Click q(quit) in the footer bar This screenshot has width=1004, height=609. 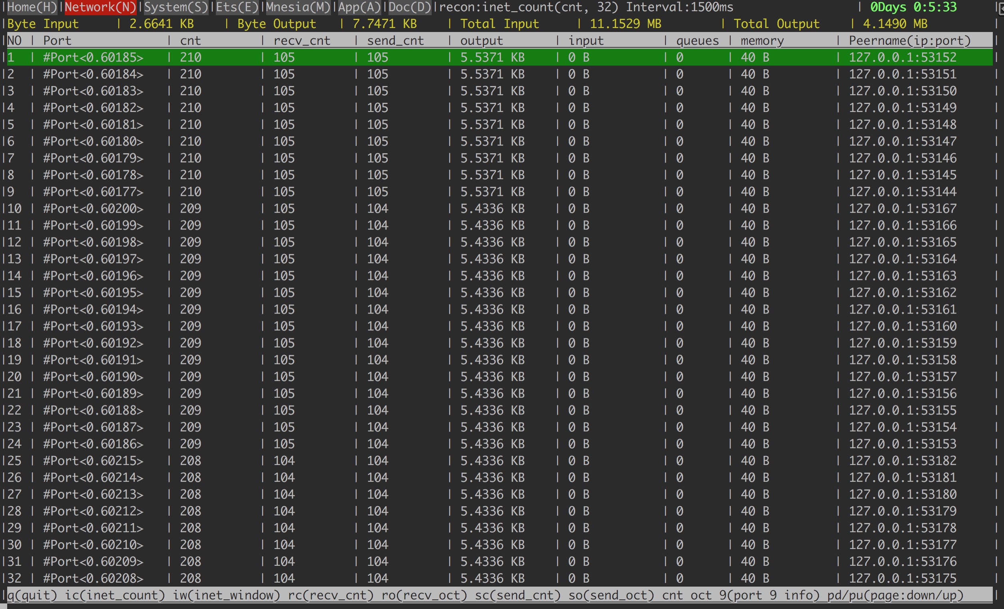pos(32,595)
